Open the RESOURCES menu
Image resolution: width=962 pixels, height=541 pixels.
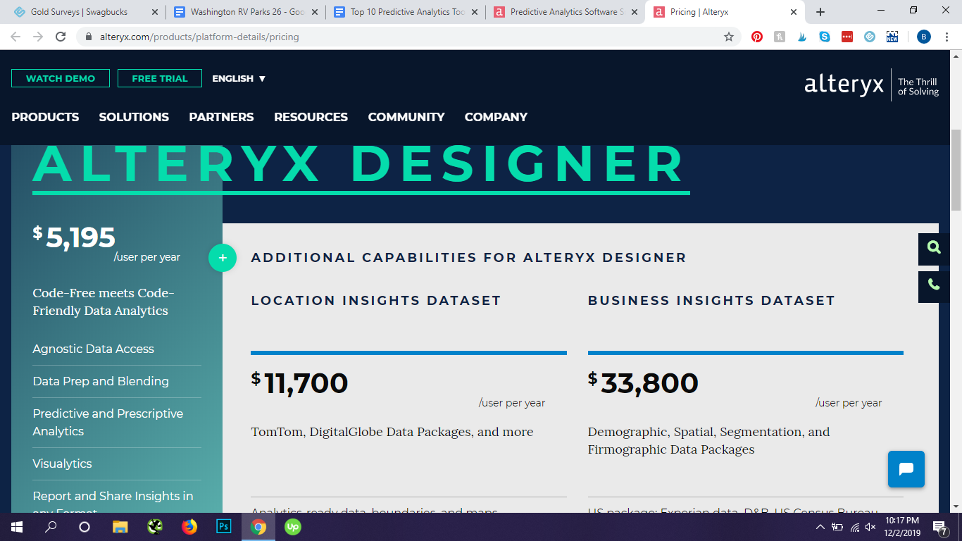click(x=311, y=117)
